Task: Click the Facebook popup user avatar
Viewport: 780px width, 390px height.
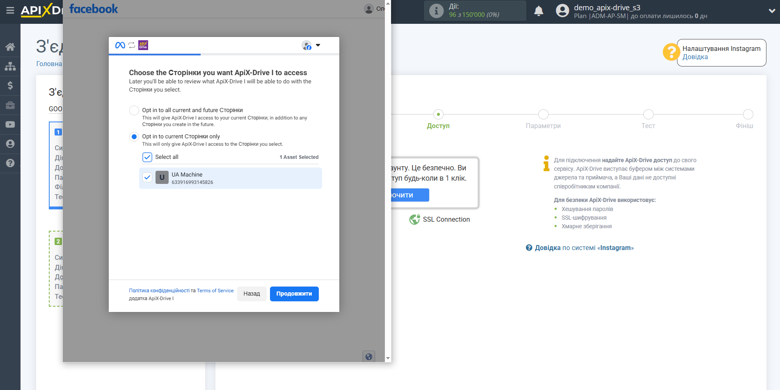Action: tap(368, 9)
